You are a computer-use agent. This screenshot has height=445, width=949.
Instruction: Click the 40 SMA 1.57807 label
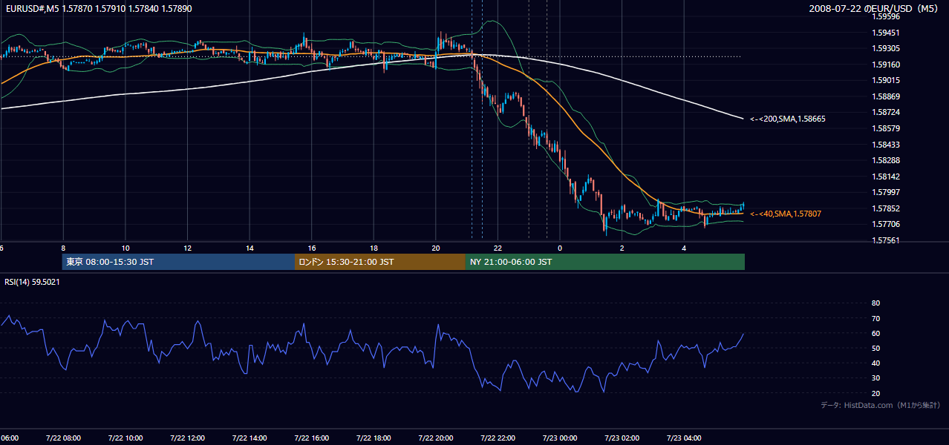[786, 214]
